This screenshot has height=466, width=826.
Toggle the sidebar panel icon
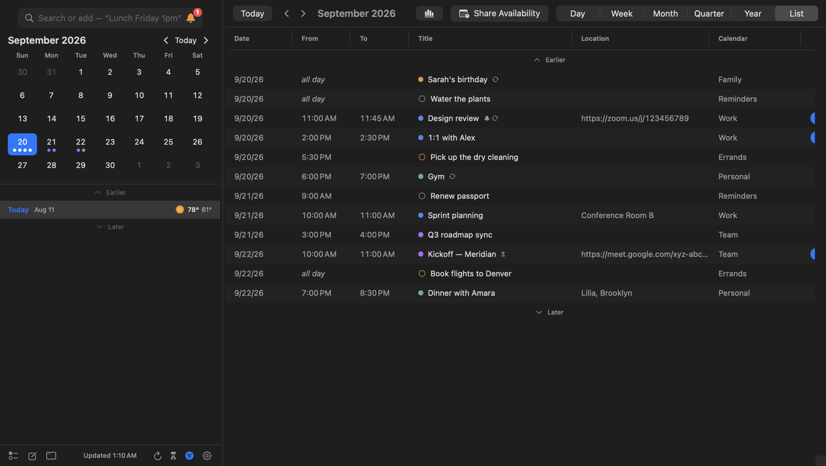[51, 456]
